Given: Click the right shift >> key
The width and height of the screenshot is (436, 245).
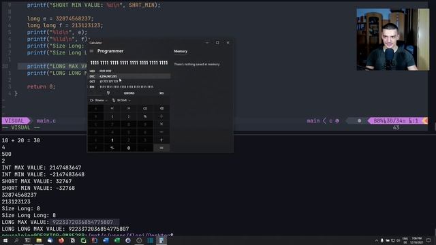Looking at the screenshot, I should coord(129,108).
